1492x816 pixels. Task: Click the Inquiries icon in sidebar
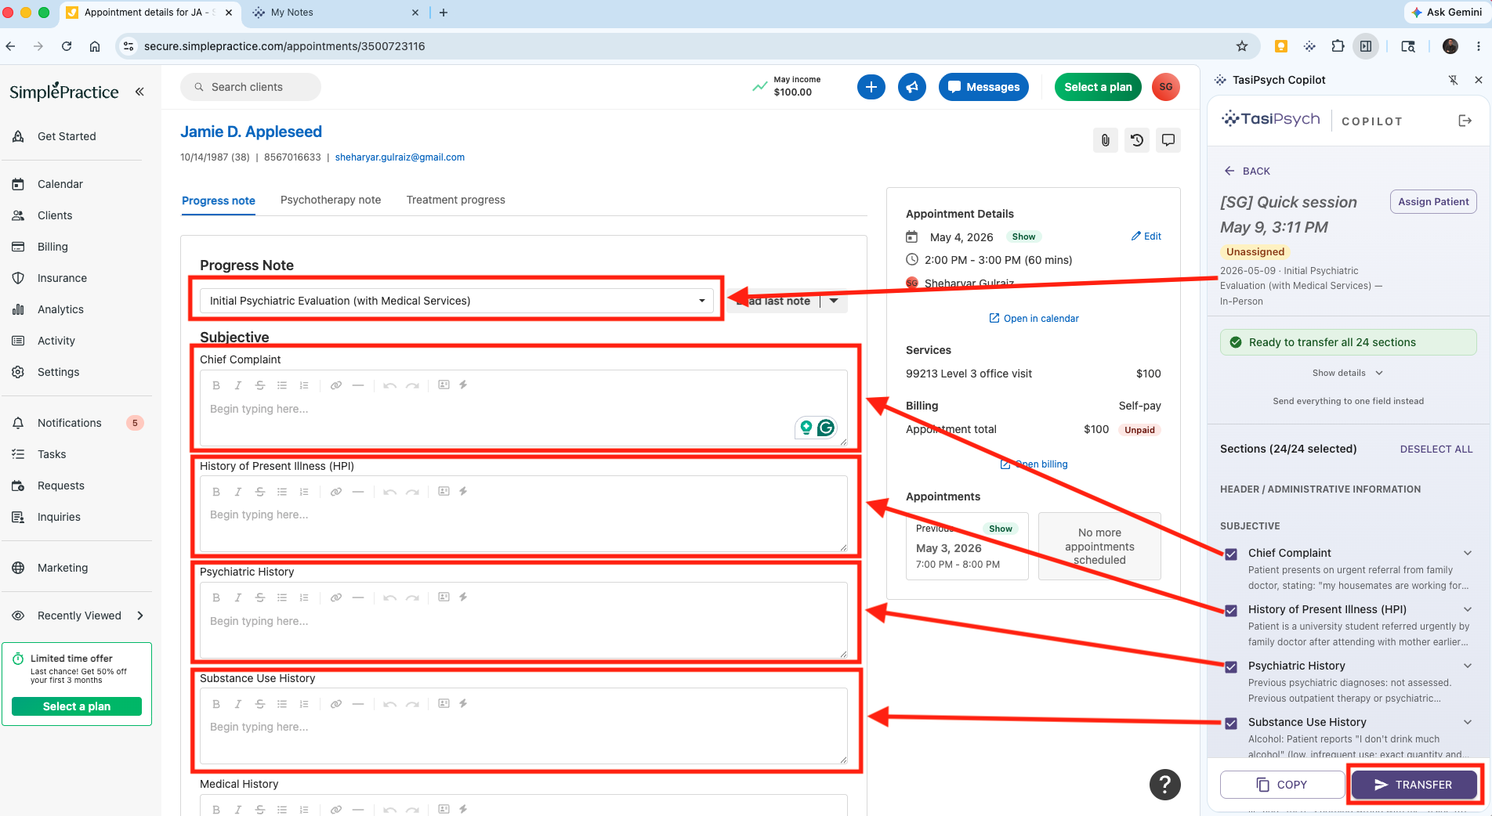[x=18, y=517]
